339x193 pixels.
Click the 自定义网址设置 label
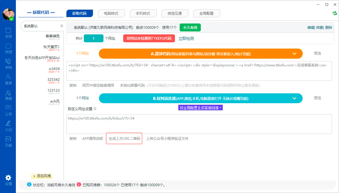pyautogui.click(x=80, y=109)
